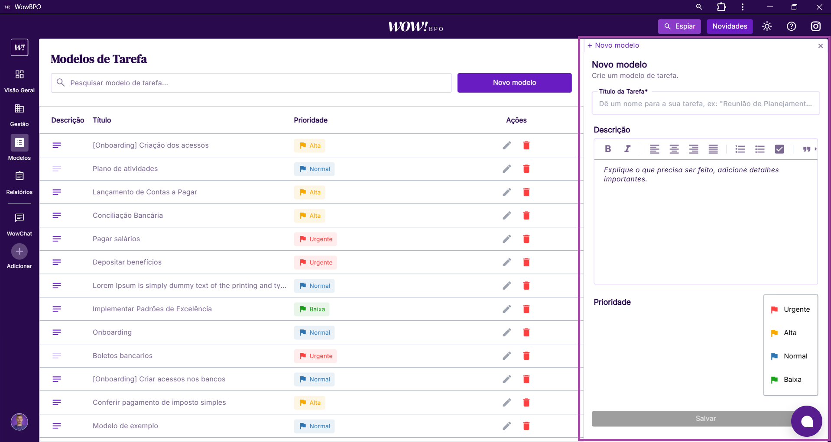Viewport: 831px width, 442px height.
Task: Toggle the light/dark theme sun icon
Action: tap(767, 26)
